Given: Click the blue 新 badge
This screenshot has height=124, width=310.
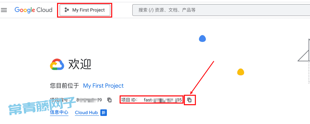Looking at the screenshot, I should 103,113.
